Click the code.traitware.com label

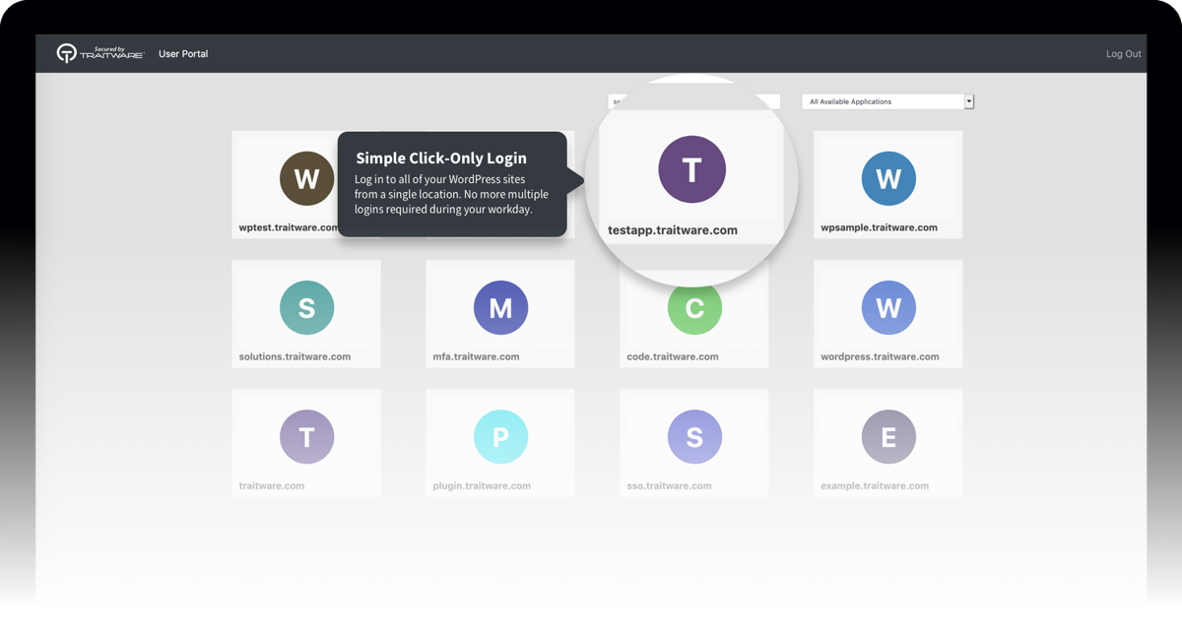pos(673,356)
